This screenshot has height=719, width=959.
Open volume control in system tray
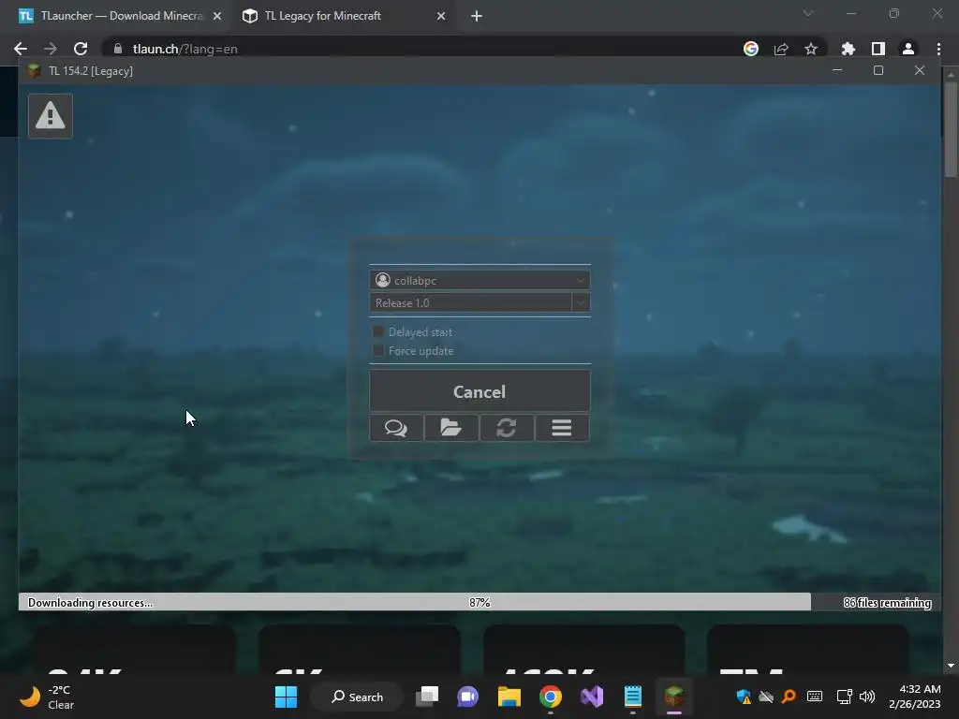click(x=866, y=697)
